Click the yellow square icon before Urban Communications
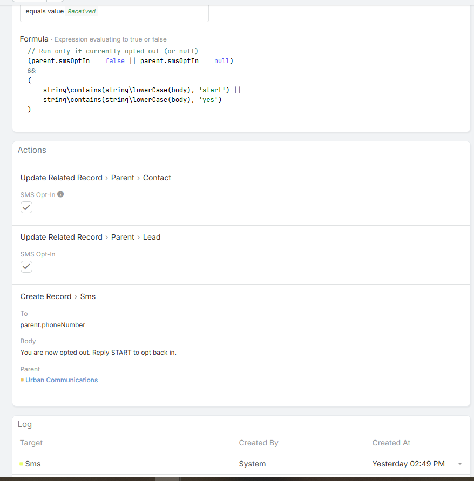This screenshot has height=481, width=474. (x=22, y=380)
